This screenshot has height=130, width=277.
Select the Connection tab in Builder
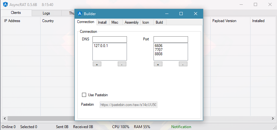coord(86,22)
